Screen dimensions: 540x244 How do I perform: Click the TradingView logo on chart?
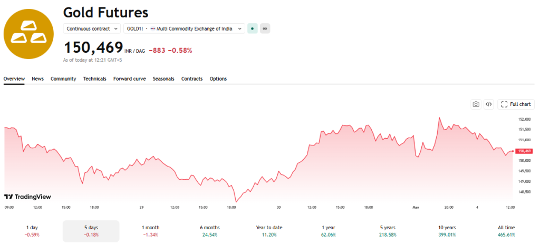coord(27,197)
